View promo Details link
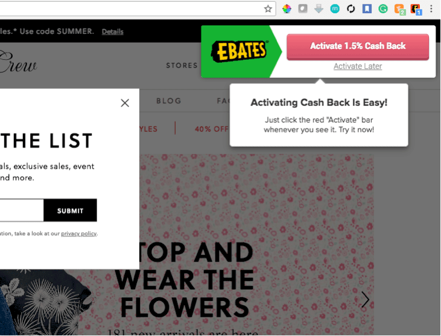 tap(112, 31)
